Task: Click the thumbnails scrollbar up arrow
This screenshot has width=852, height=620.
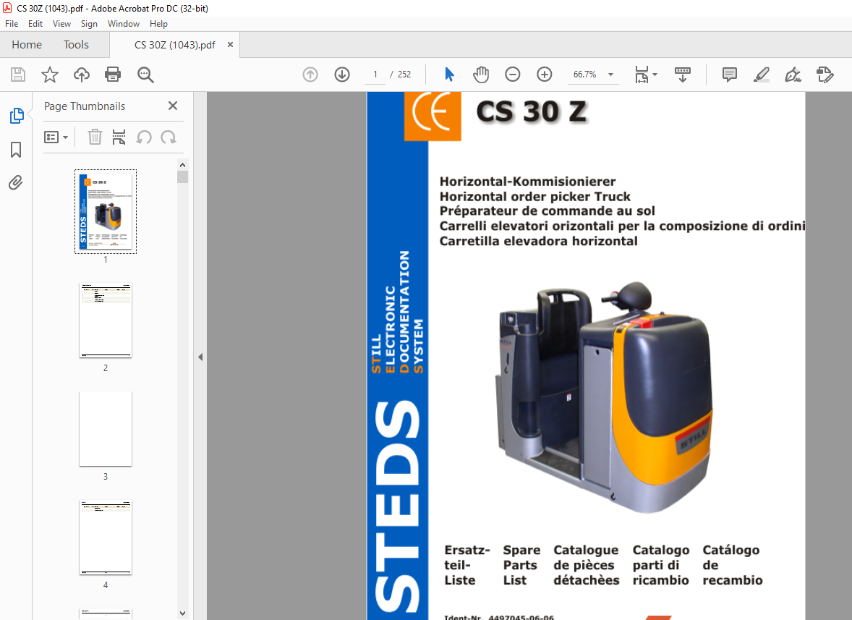Action: (182, 165)
